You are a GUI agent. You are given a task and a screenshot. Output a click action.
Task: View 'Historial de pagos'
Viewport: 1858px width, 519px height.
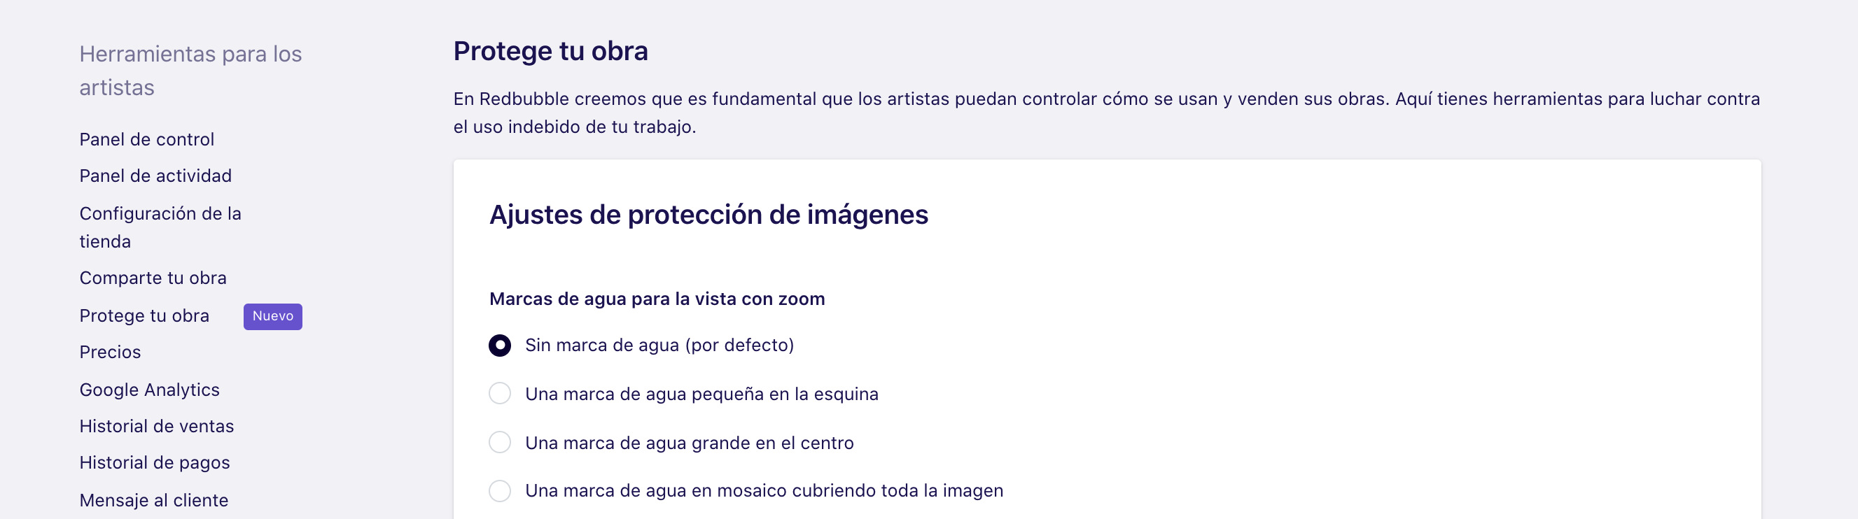154,463
